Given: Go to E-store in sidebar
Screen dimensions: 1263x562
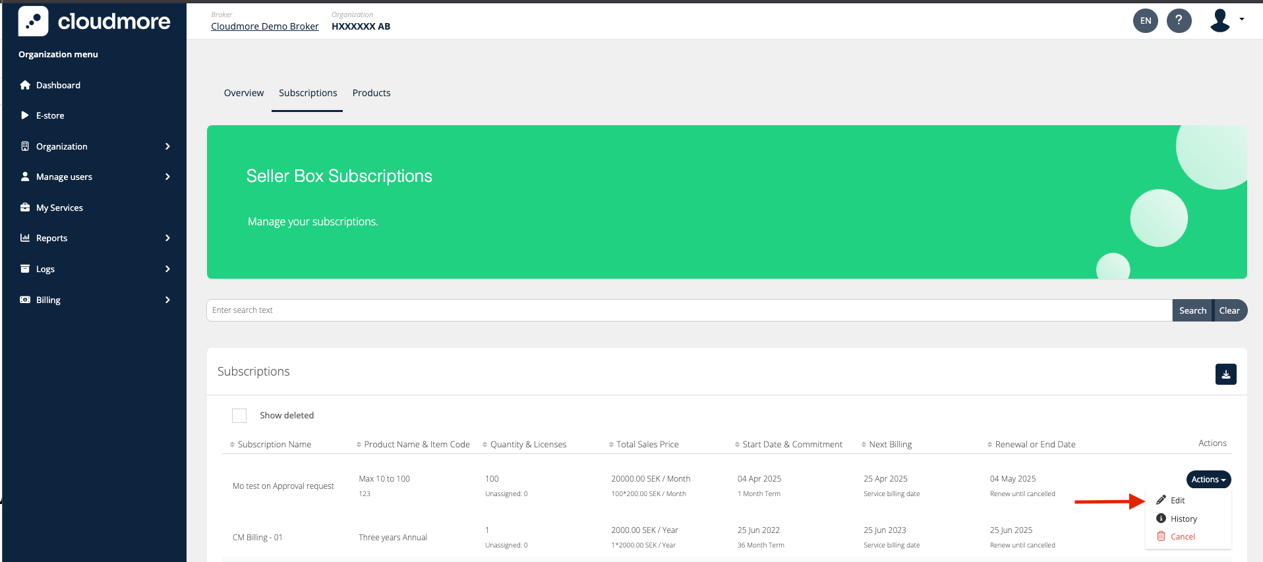Looking at the screenshot, I should (50, 115).
